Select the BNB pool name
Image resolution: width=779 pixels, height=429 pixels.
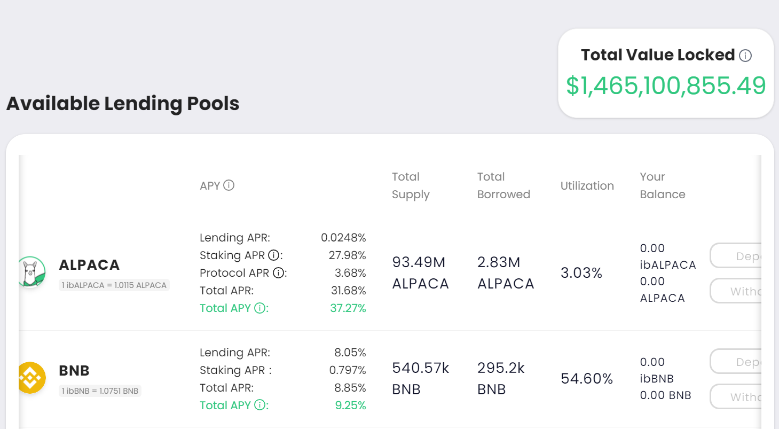coord(74,370)
